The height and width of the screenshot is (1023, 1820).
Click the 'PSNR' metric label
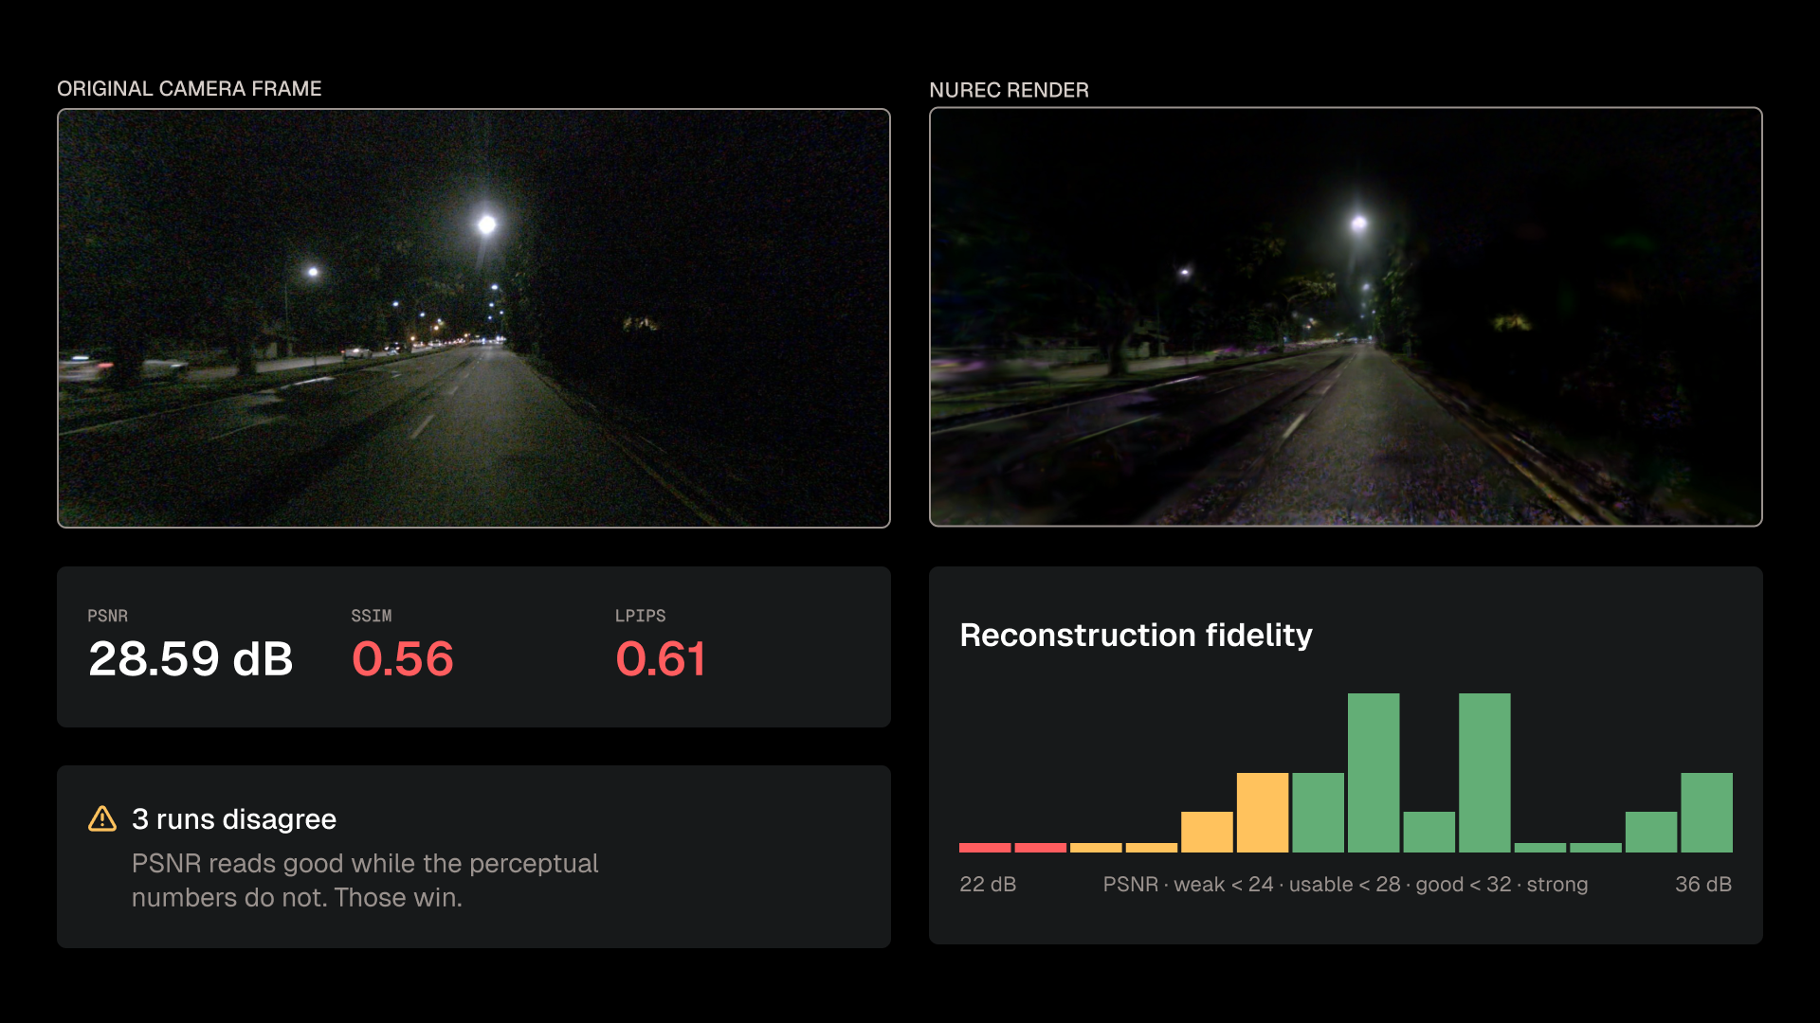tap(107, 616)
